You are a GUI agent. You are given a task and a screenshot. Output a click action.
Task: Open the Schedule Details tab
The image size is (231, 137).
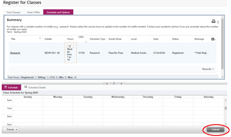(x=37, y=87)
